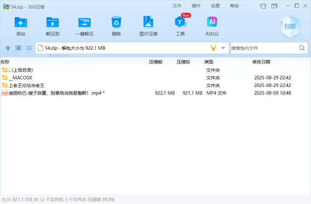
Task: Click the 一键解压 one-click extract icon
Action: point(84,23)
